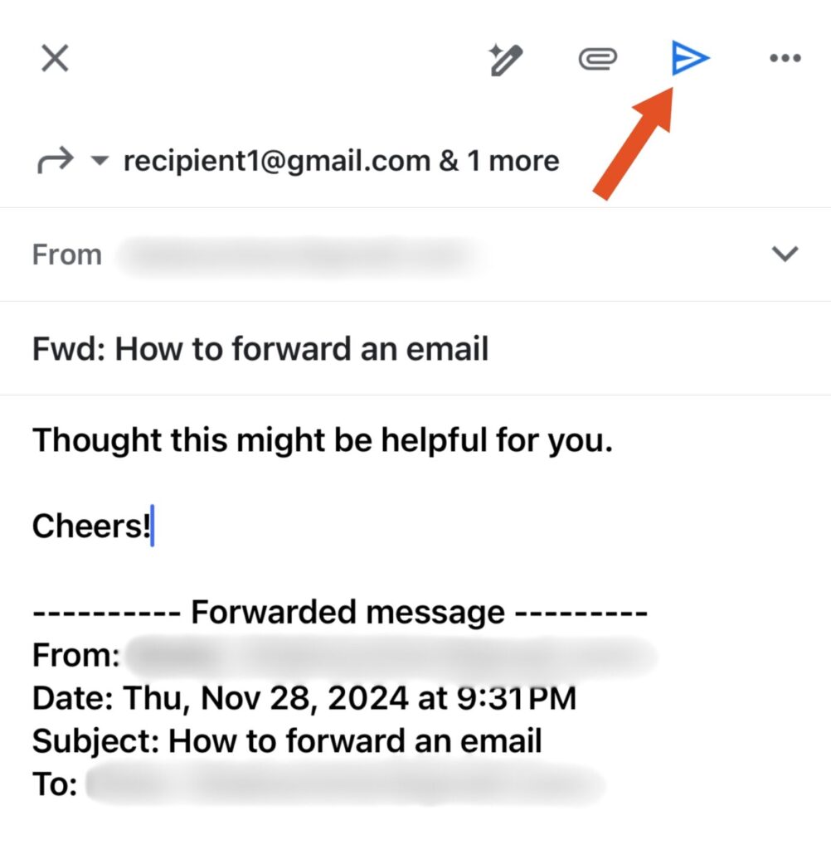Image resolution: width=831 pixels, height=849 pixels.
Task: Edit the subject "Fwd: How to forward an email"
Action: click(x=260, y=349)
